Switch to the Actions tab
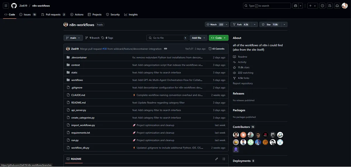This screenshot has width=351, height=167. tap(77, 15)
